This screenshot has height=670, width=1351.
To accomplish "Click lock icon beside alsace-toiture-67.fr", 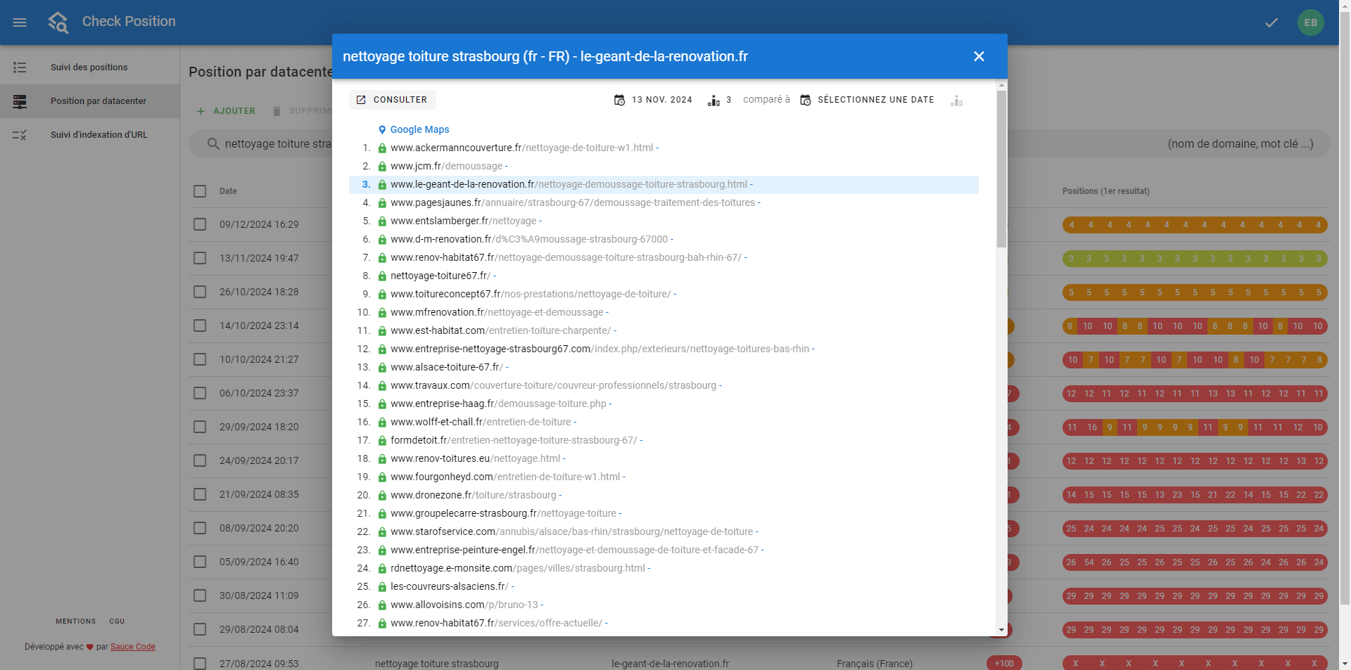I will click(x=382, y=368).
